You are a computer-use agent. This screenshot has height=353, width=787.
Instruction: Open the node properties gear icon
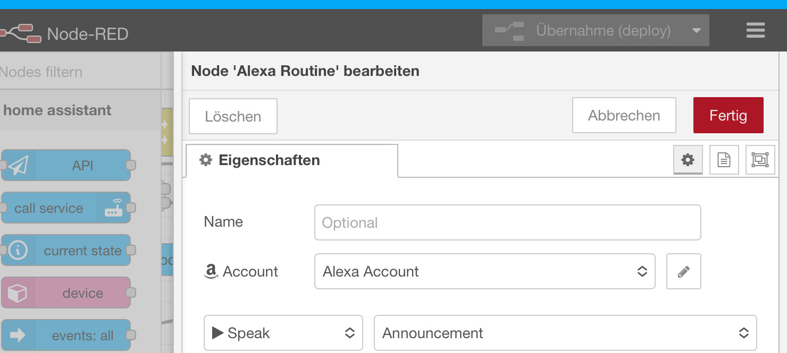[x=688, y=160]
